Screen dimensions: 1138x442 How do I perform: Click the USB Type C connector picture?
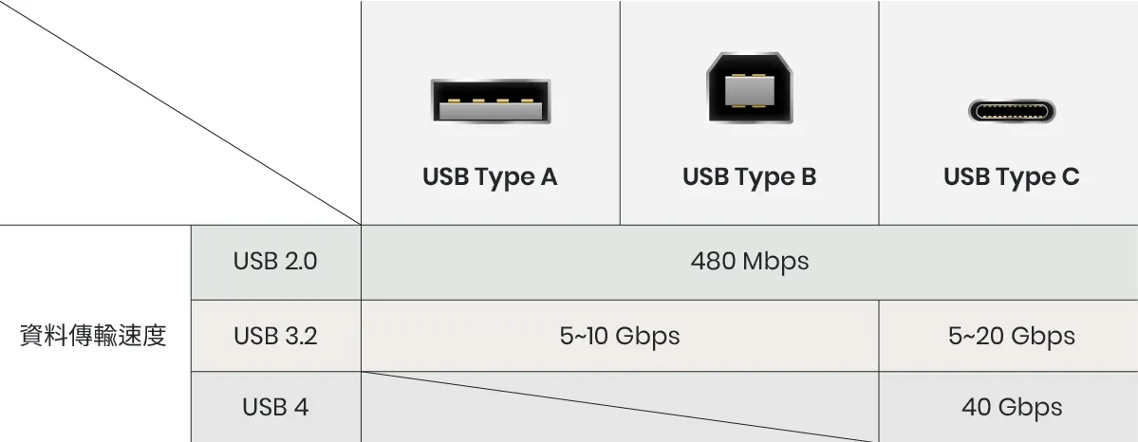[1011, 111]
